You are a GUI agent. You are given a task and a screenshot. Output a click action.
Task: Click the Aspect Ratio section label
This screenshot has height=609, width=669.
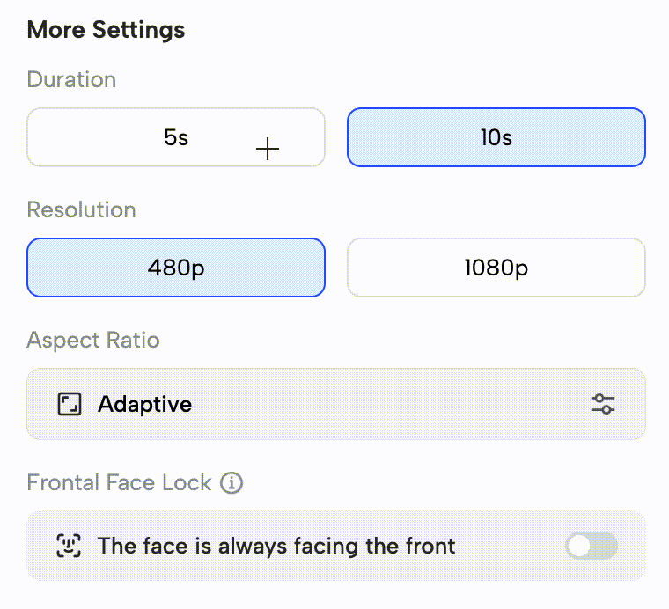[x=93, y=340]
